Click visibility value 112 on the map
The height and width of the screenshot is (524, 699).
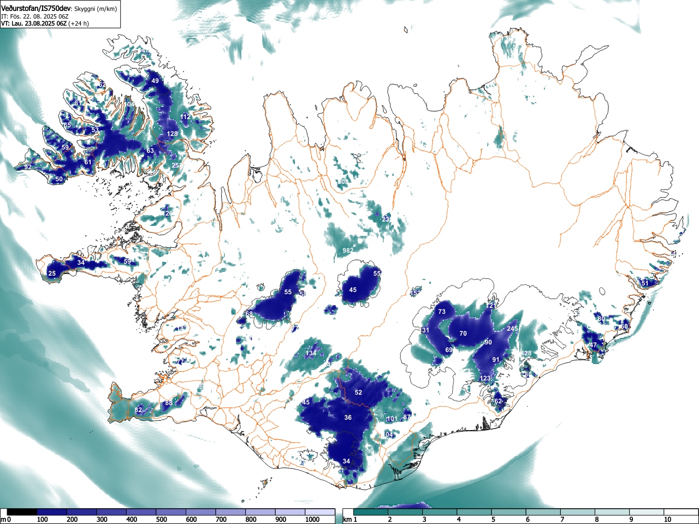pyautogui.click(x=186, y=116)
